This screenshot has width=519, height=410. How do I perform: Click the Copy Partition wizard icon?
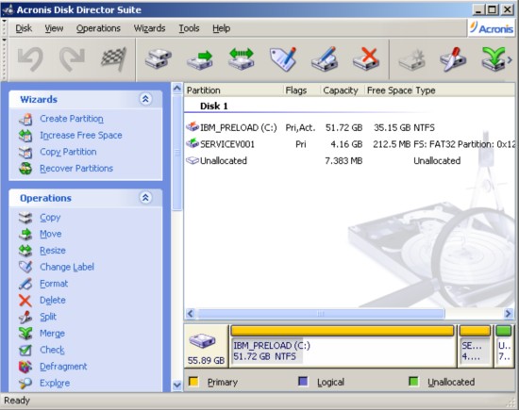pos(25,152)
